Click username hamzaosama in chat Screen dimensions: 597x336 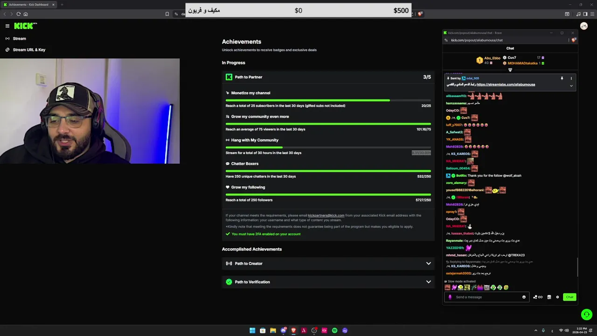click(x=456, y=104)
